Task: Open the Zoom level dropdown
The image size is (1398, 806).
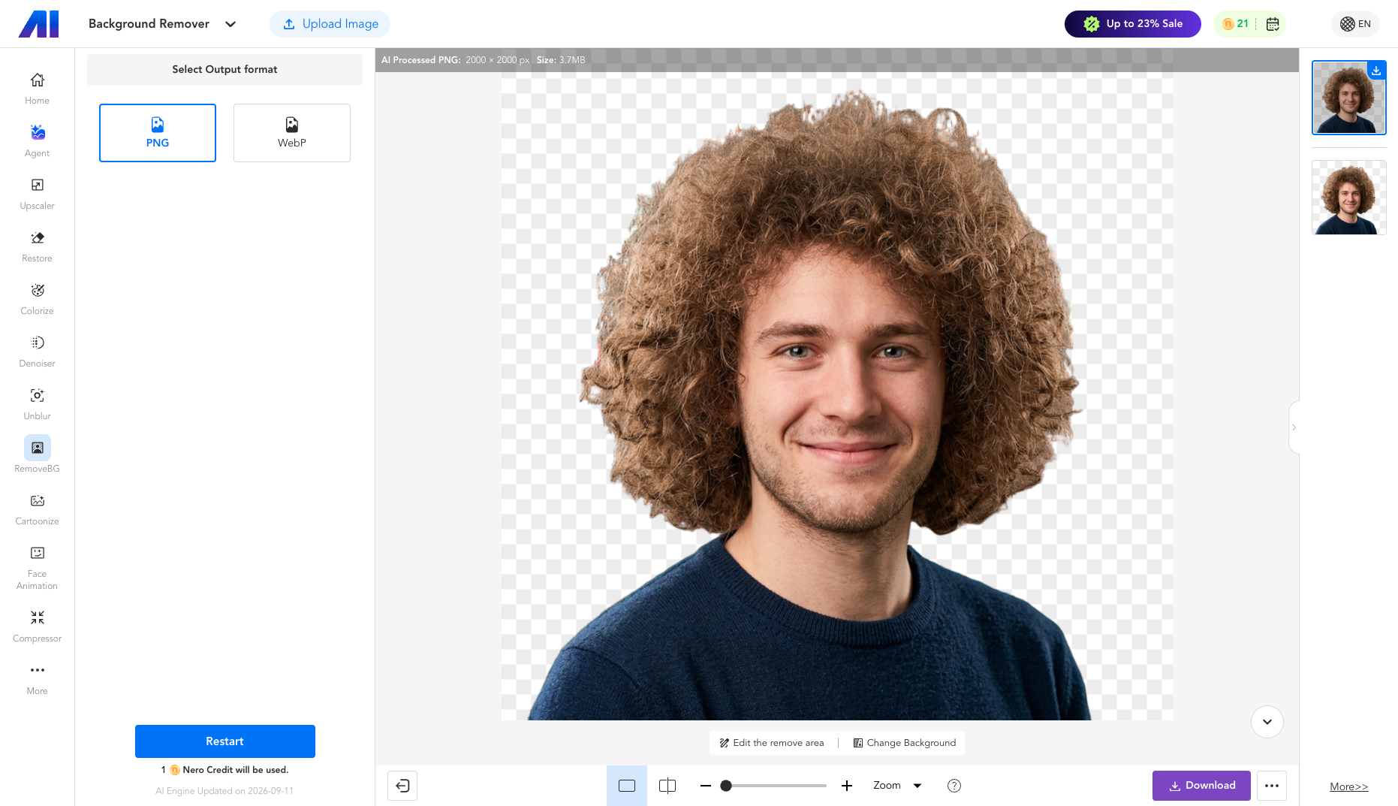Action: tap(897, 786)
